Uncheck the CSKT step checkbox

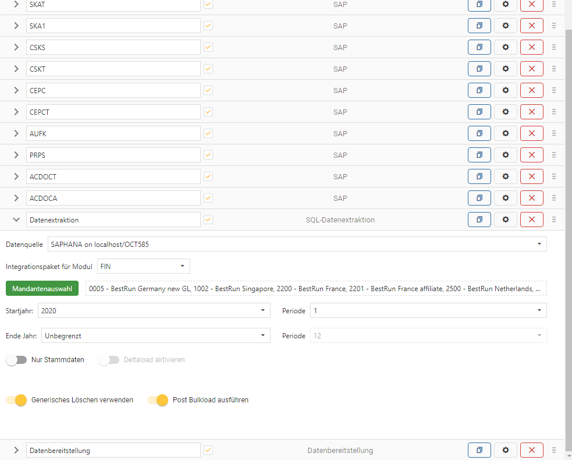pyautogui.click(x=208, y=69)
